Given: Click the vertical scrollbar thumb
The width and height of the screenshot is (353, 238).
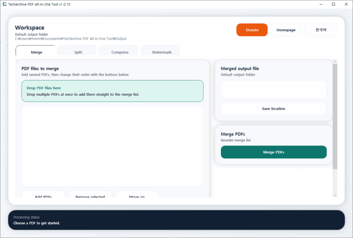Looking at the screenshot, I should coord(335,116).
